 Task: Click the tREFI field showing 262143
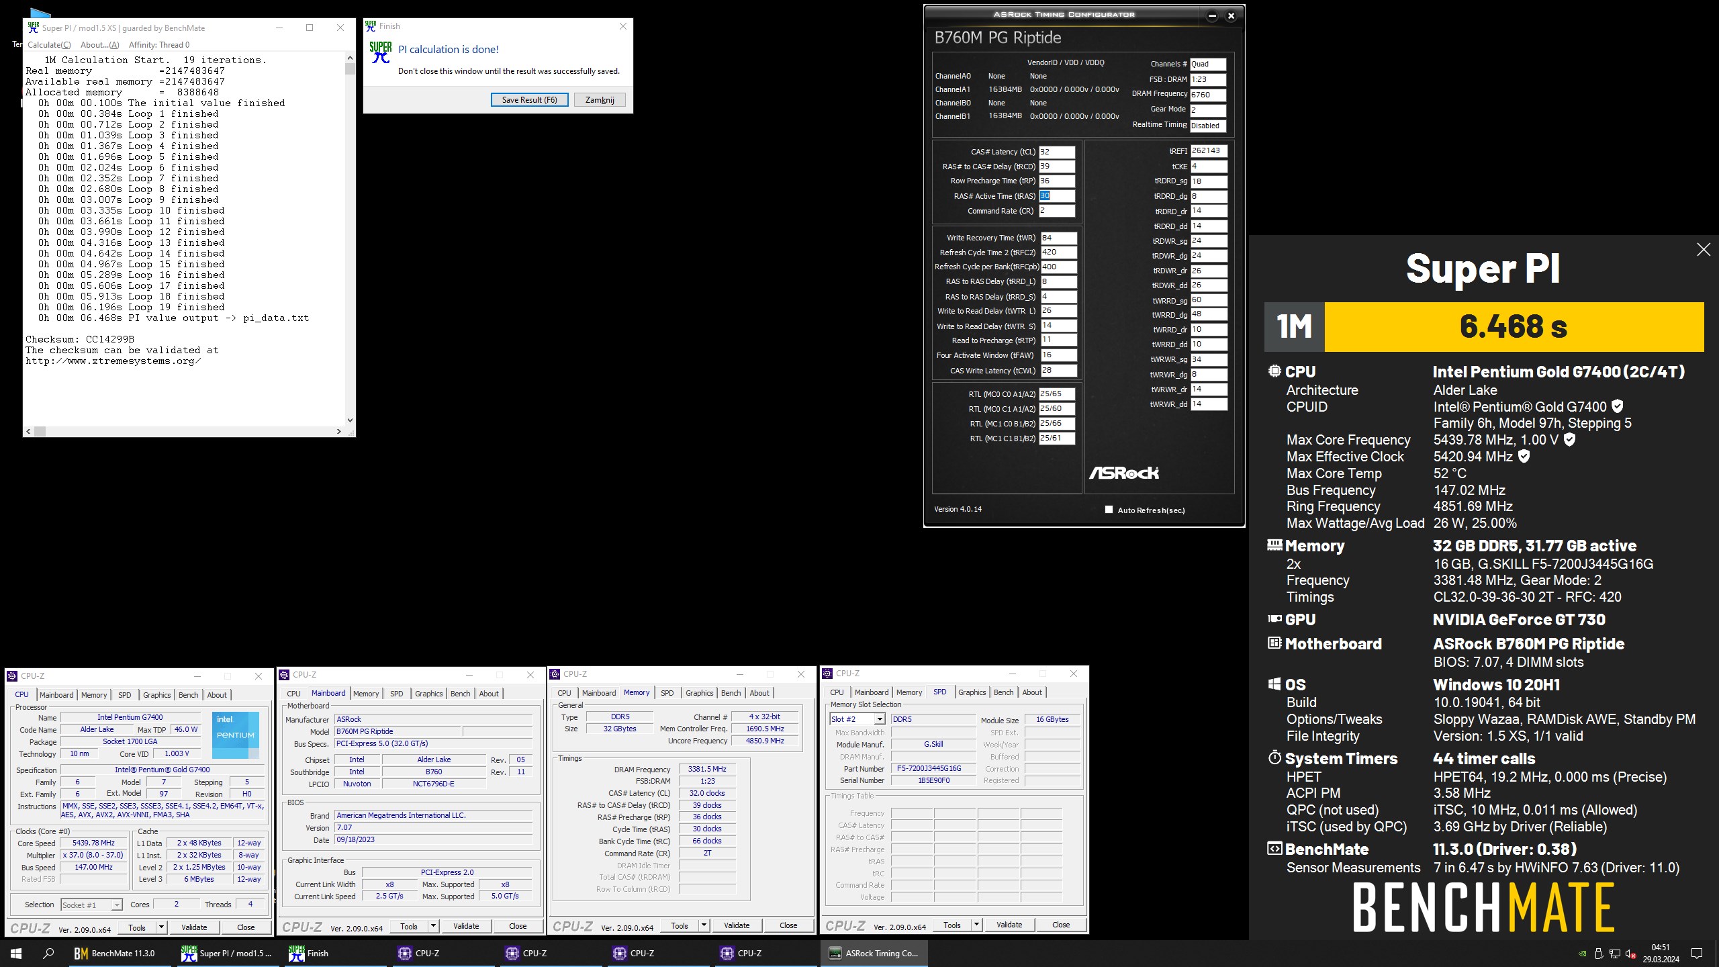[1209, 151]
